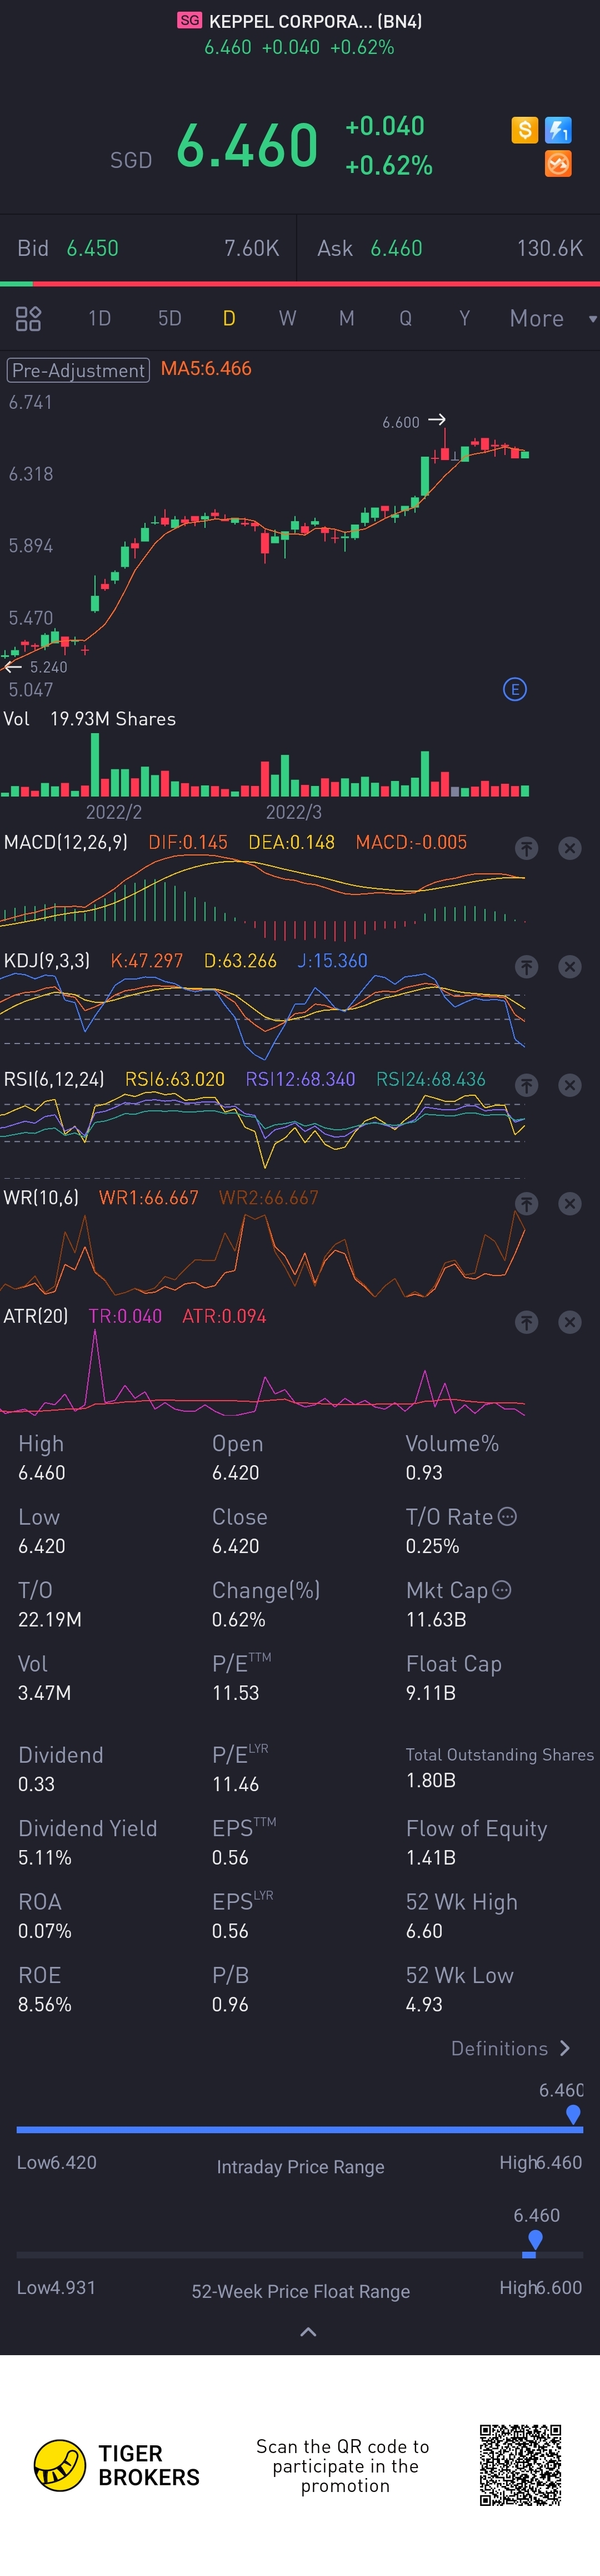Select the D daily chart tab
This screenshot has height=2576, width=600.
pos(229,319)
